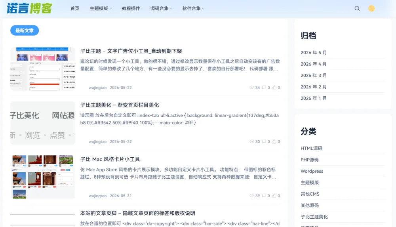
Task: Select the 最新文章 tab button
Action: pyautogui.click(x=25, y=31)
